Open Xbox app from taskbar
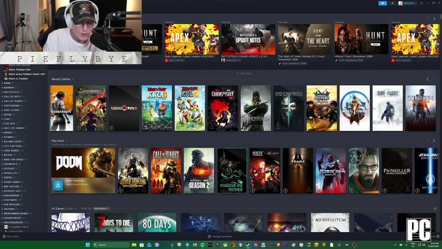The height and width of the screenshot is (249, 442). pos(225,245)
